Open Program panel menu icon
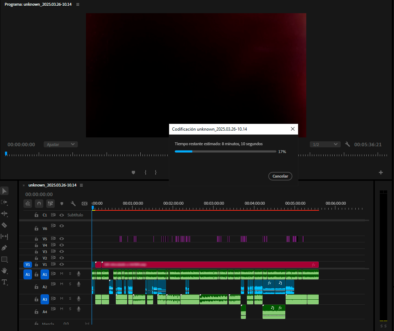 (x=78, y=5)
